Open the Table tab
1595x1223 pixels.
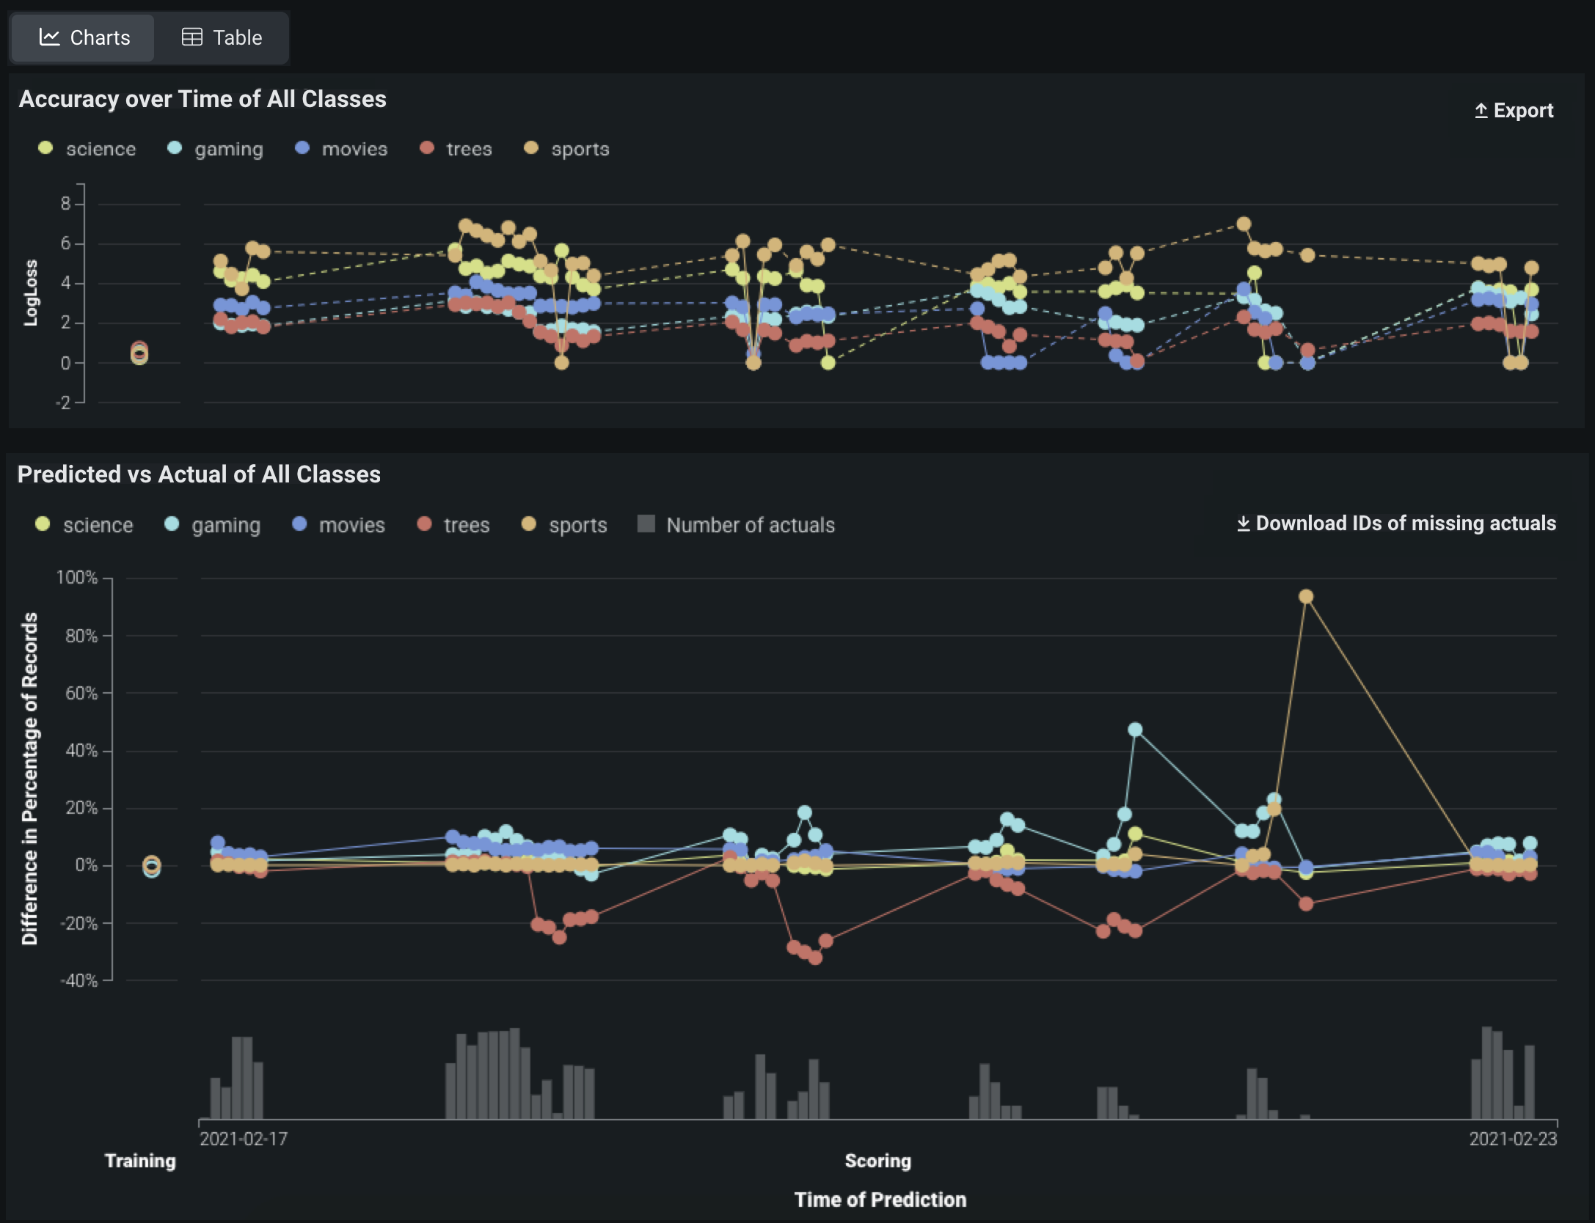[x=222, y=37]
